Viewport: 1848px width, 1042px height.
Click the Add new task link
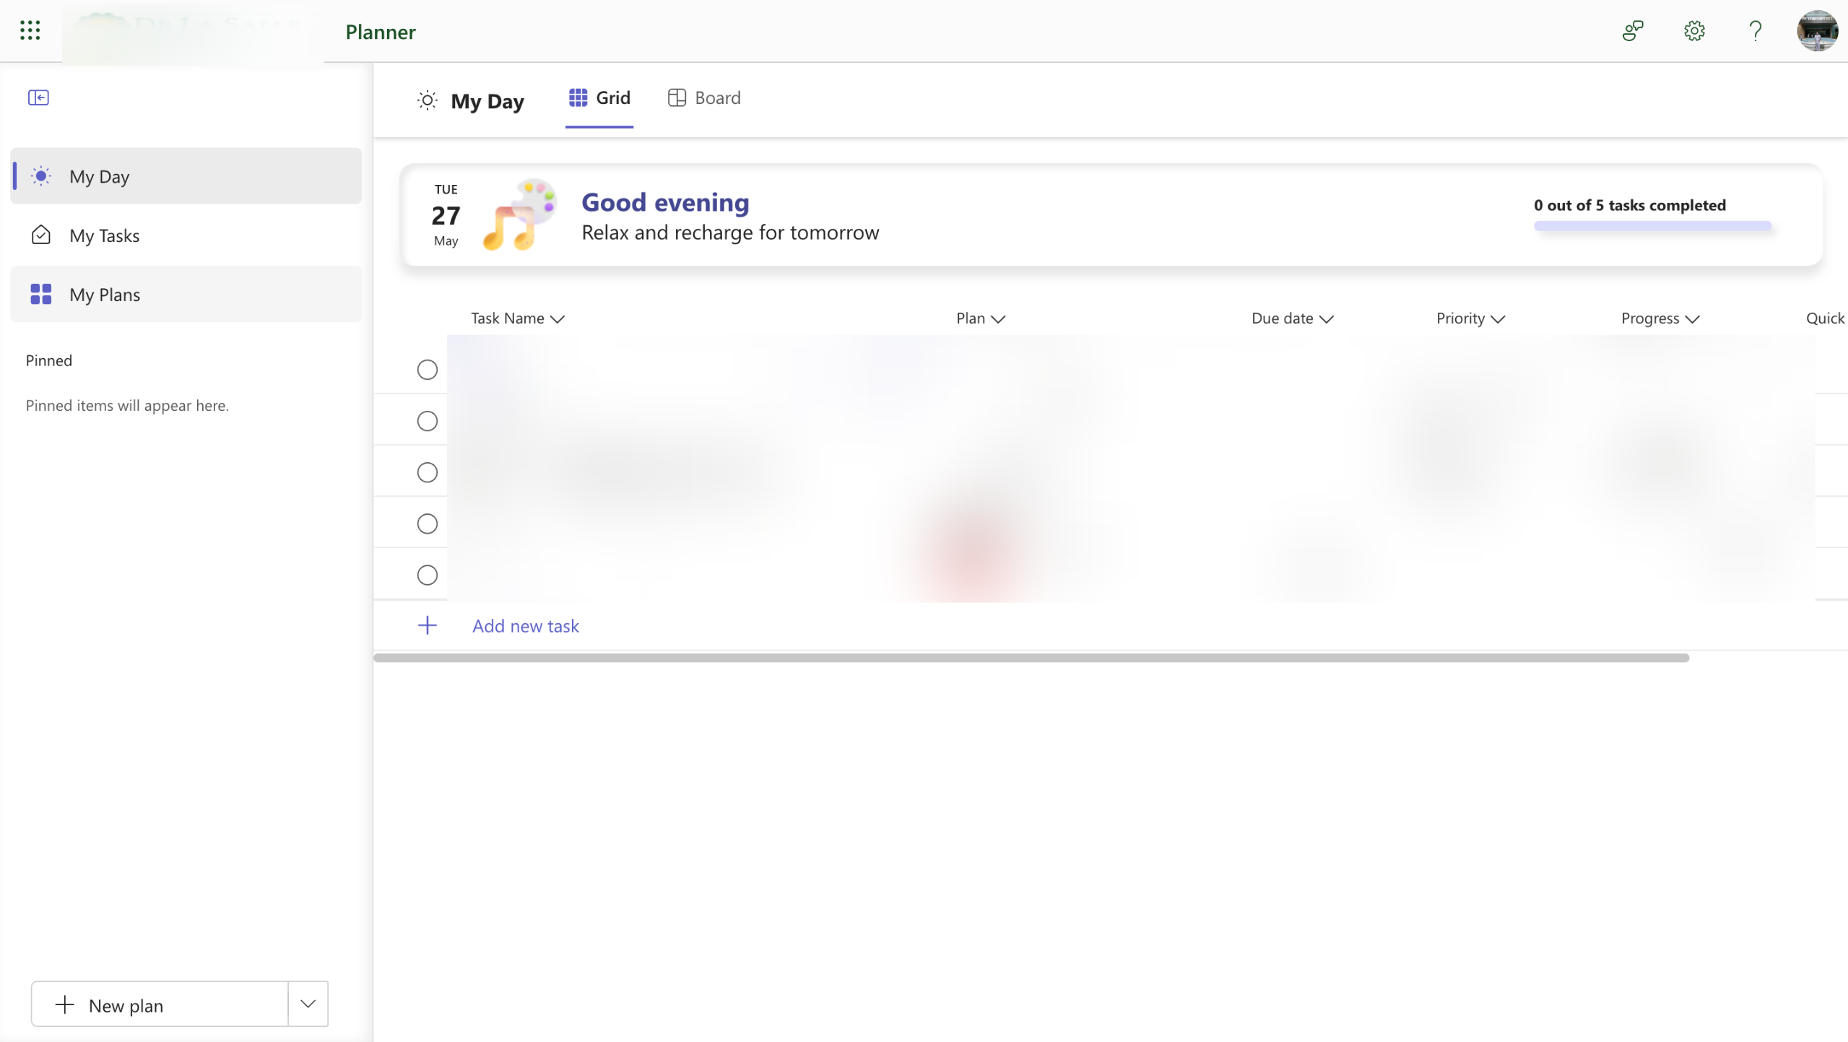tap(525, 626)
